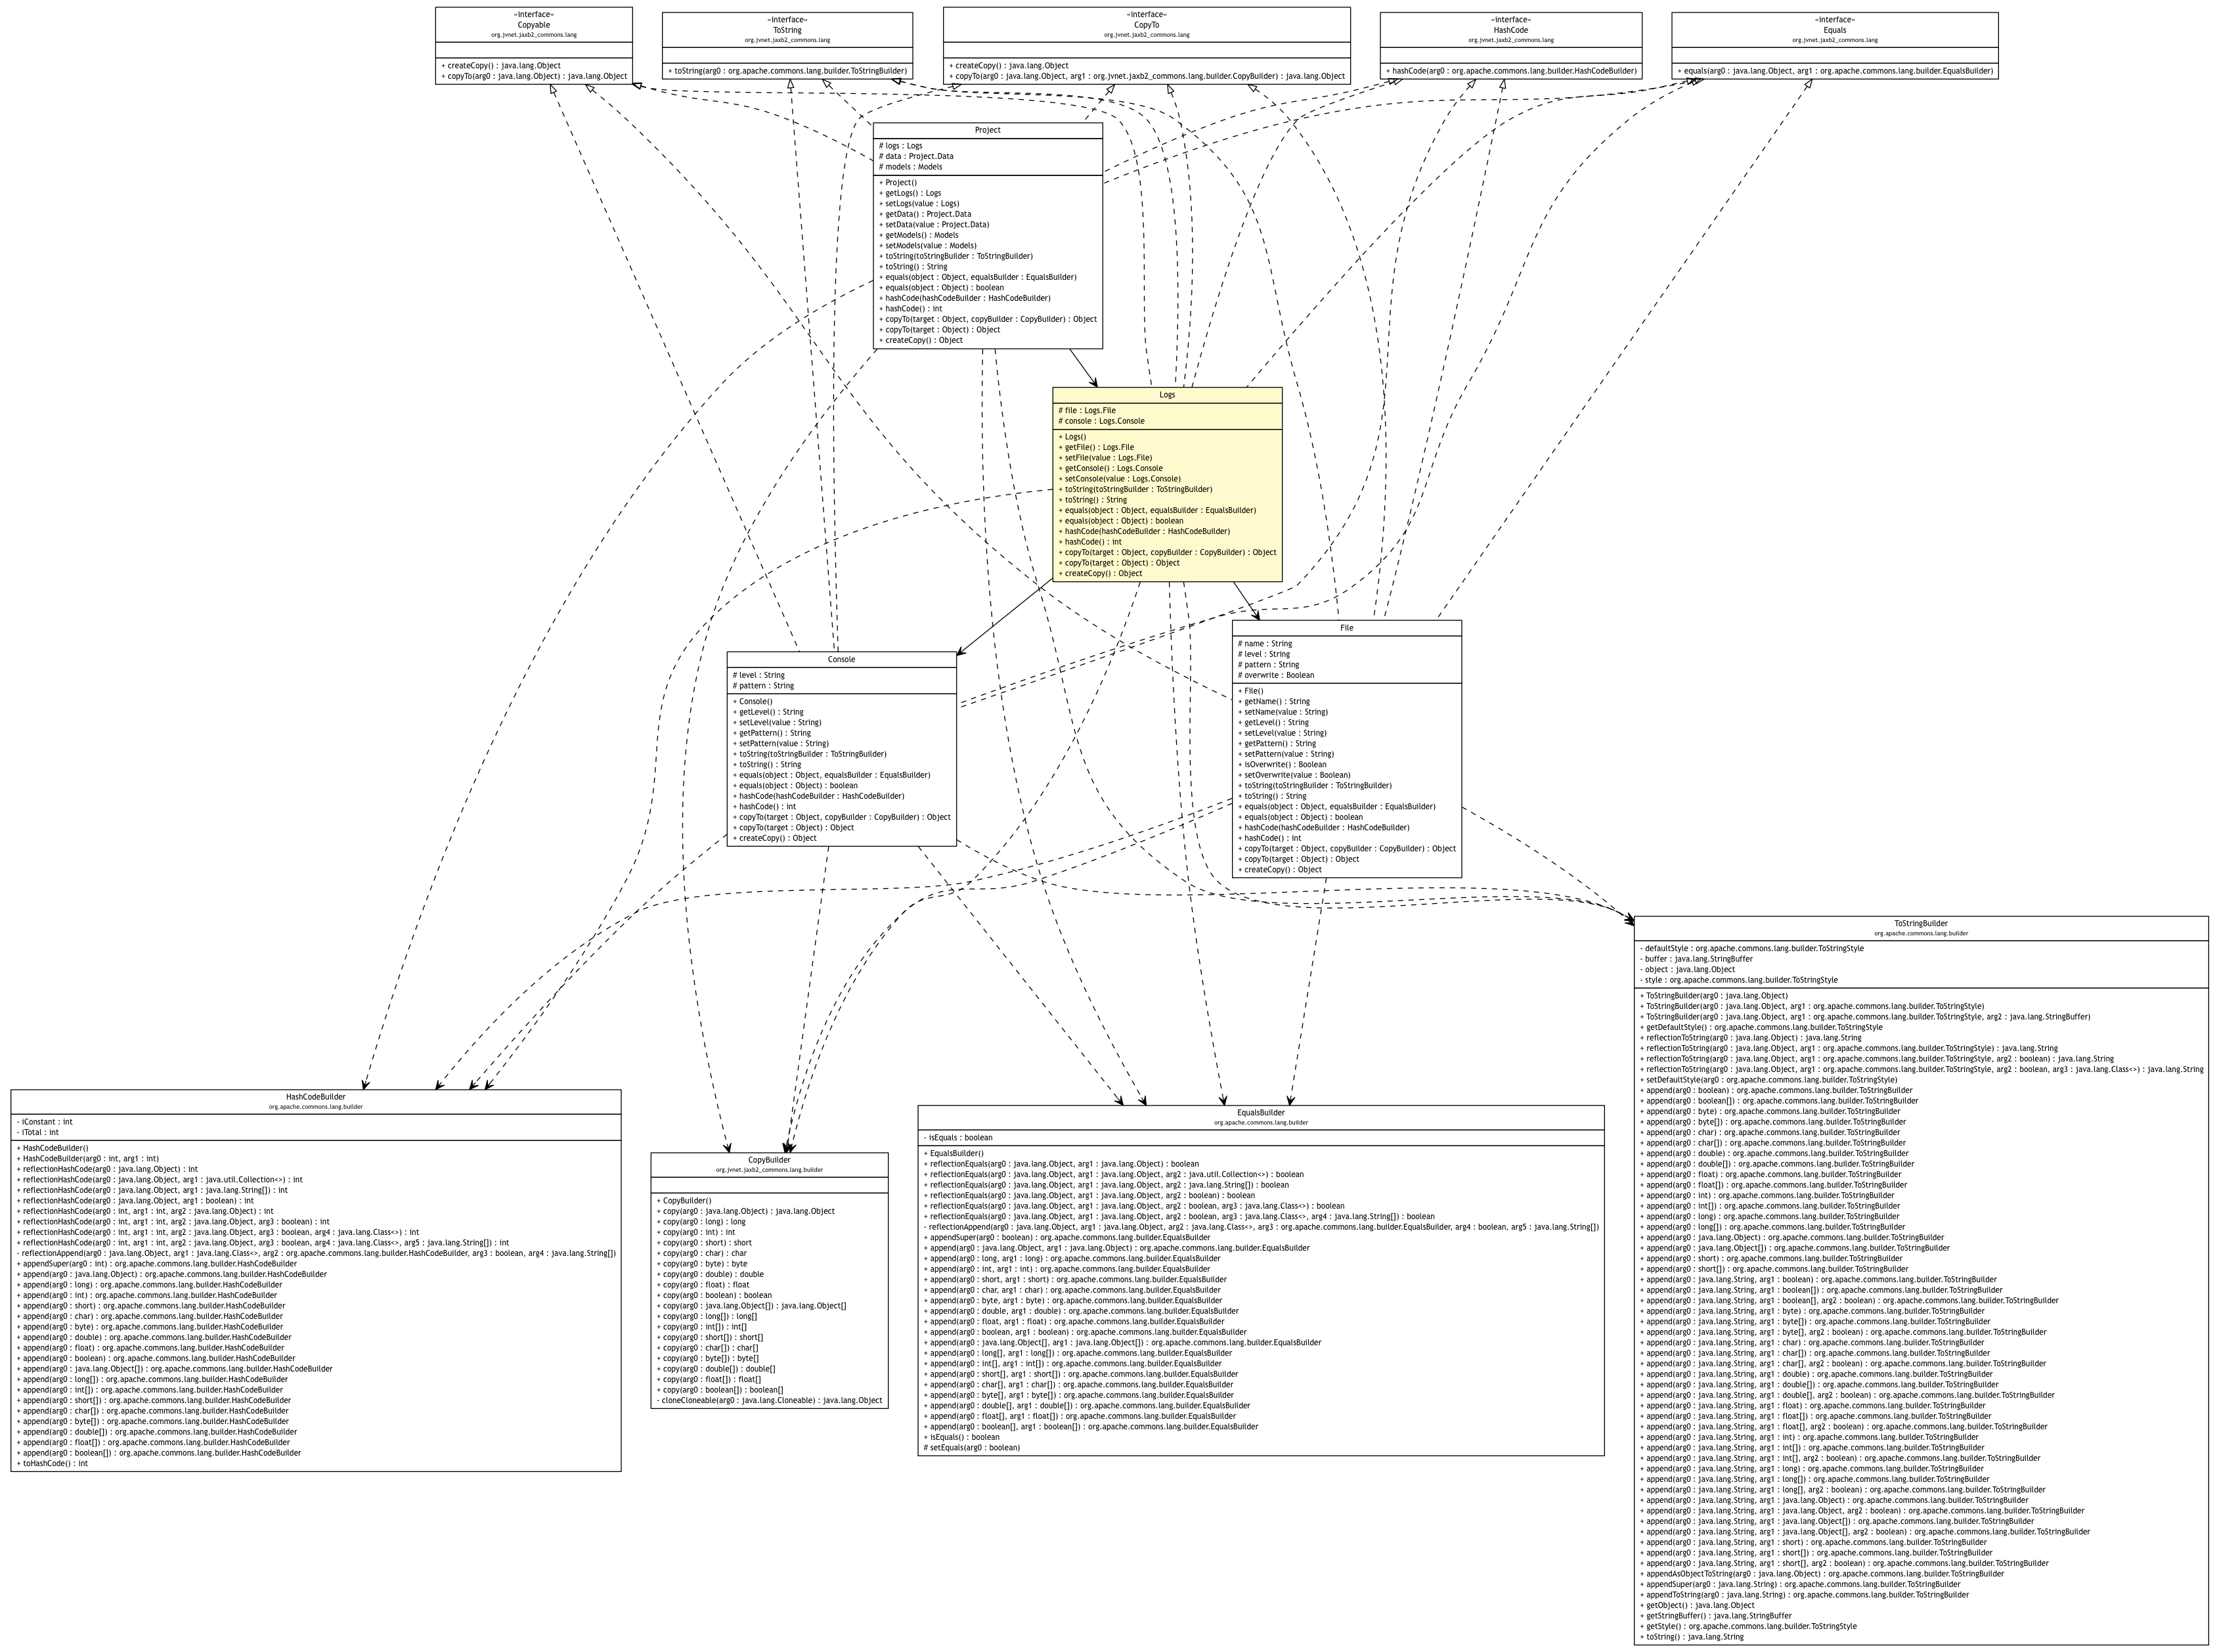
Task: Click the '# models : Models' field
Action: coord(911,167)
